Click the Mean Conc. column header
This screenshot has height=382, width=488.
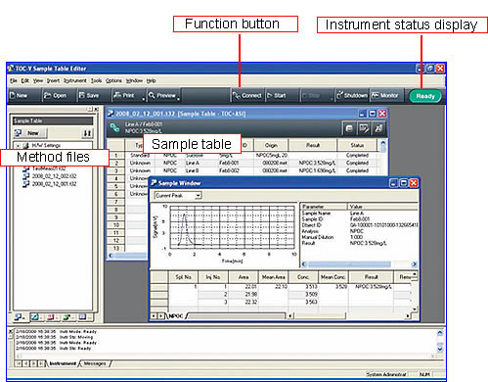point(333,277)
